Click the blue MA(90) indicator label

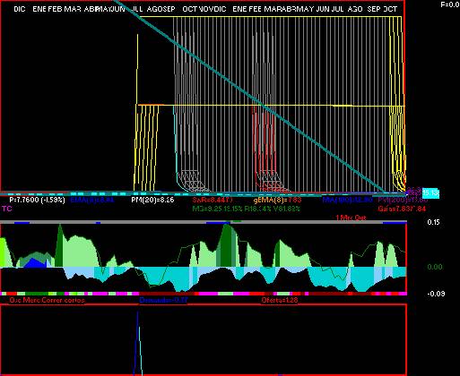tap(348, 200)
